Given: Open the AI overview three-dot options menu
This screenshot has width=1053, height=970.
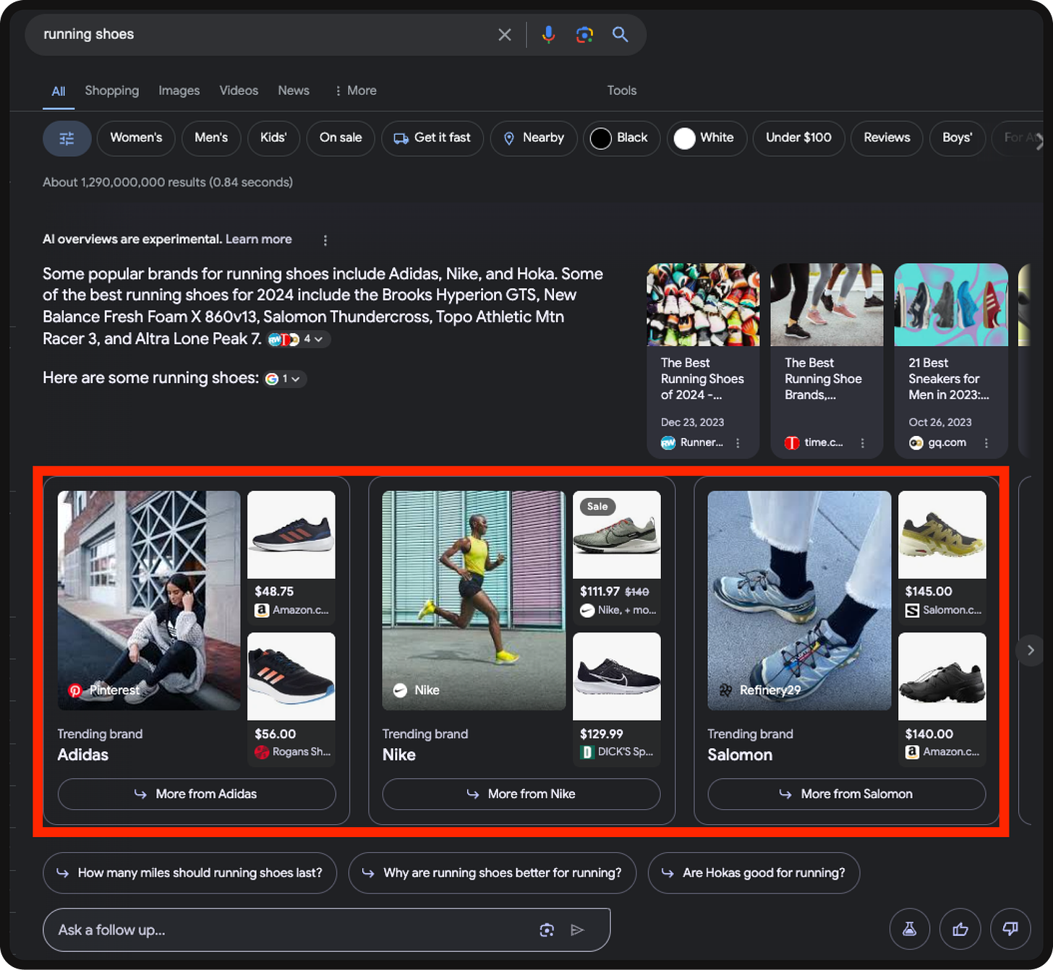Looking at the screenshot, I should (x=325, y=240).
